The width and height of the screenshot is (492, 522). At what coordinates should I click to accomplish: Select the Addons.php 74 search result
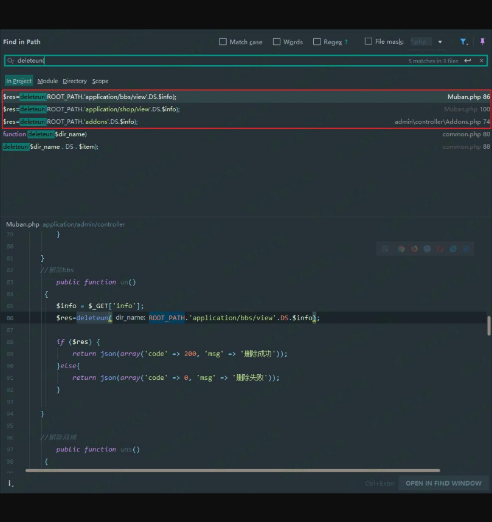(243, 122)
